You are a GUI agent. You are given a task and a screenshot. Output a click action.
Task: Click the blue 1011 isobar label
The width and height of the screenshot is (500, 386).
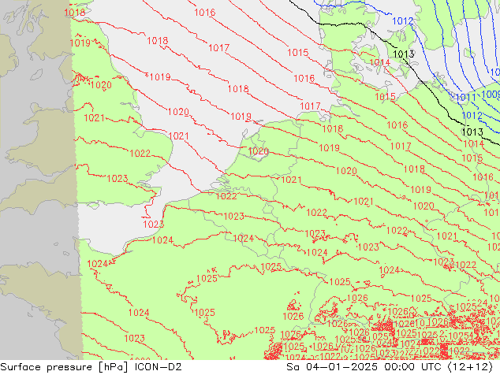(466, 98)
